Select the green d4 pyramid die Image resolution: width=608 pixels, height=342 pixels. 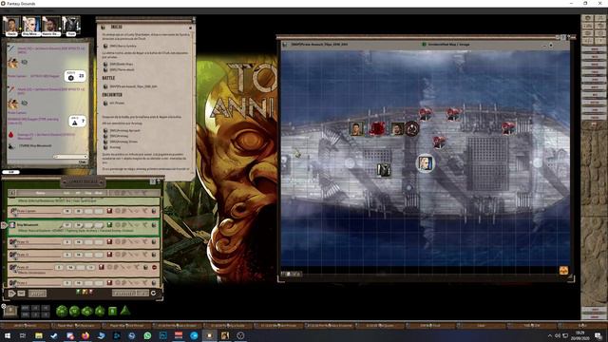[x=124, y=311]
